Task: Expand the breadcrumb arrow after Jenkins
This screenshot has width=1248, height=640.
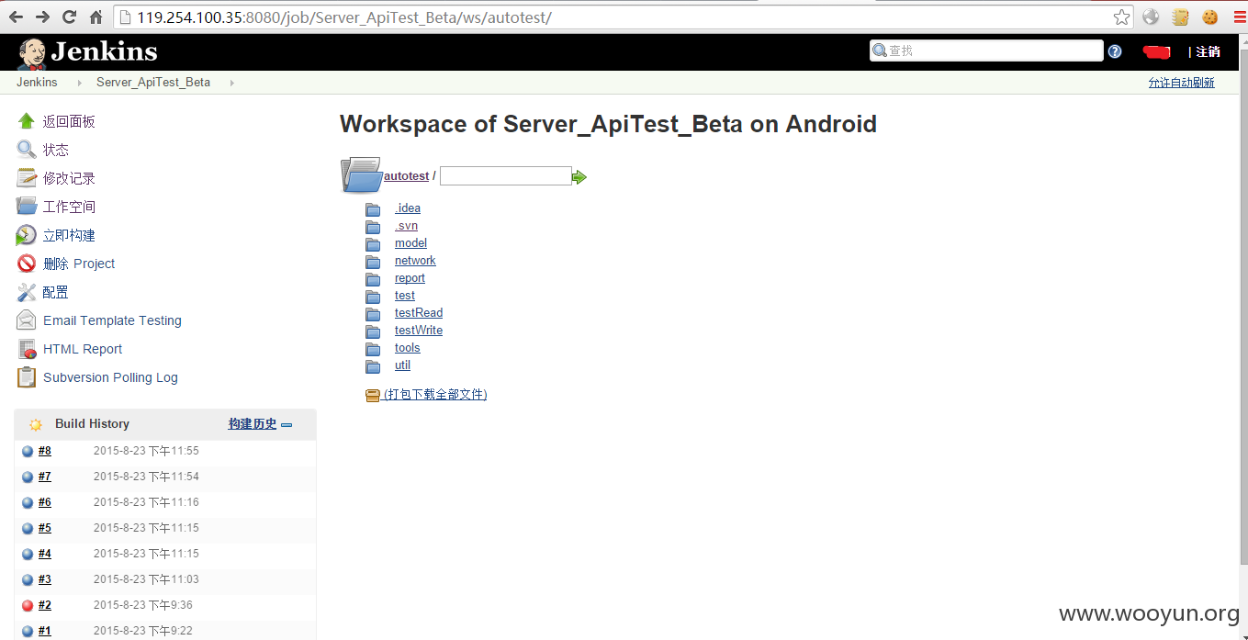Action: 80,83
